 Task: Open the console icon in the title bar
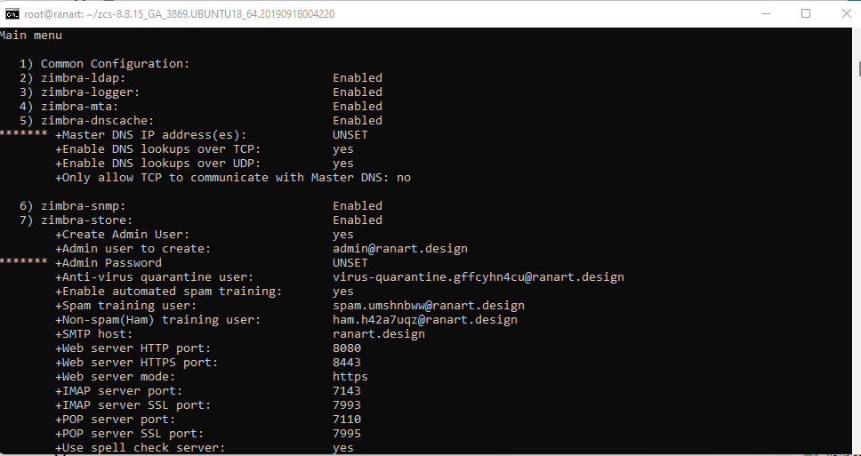tap(12, 13)
